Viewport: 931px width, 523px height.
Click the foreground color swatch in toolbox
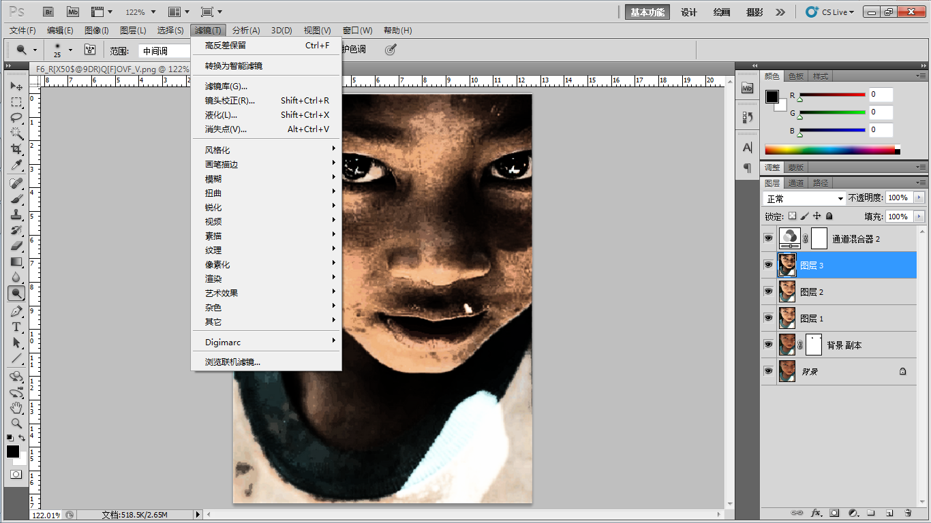[x=12, y=451]
